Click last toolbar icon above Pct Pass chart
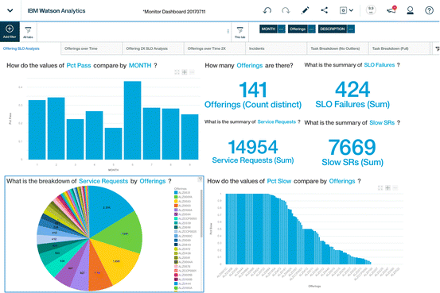Viewport: 440px width, 293px height. [192, 72]
